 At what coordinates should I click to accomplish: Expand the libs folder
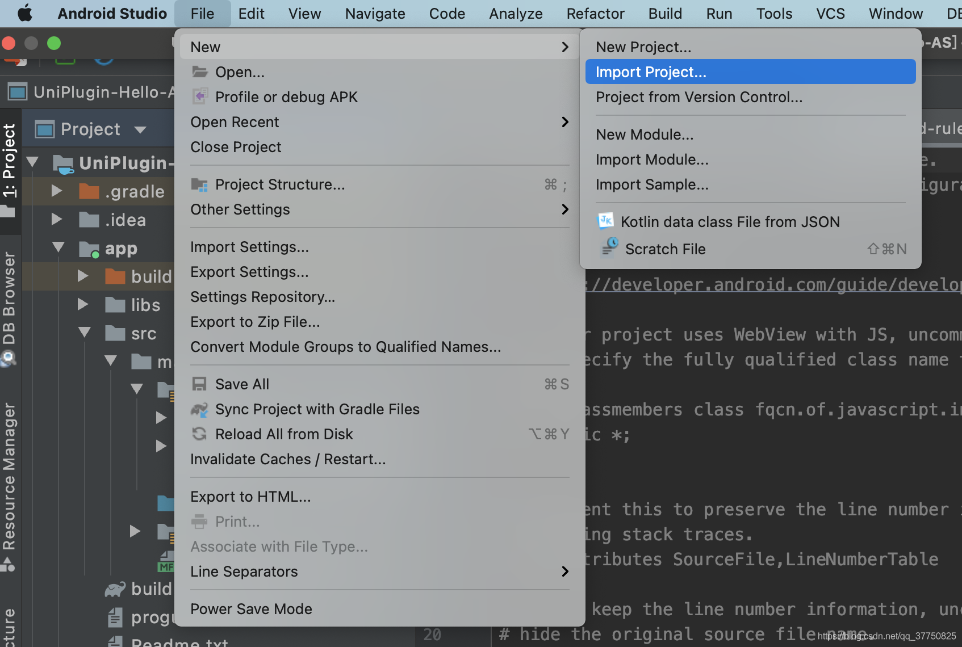click(x=83, y=304)
